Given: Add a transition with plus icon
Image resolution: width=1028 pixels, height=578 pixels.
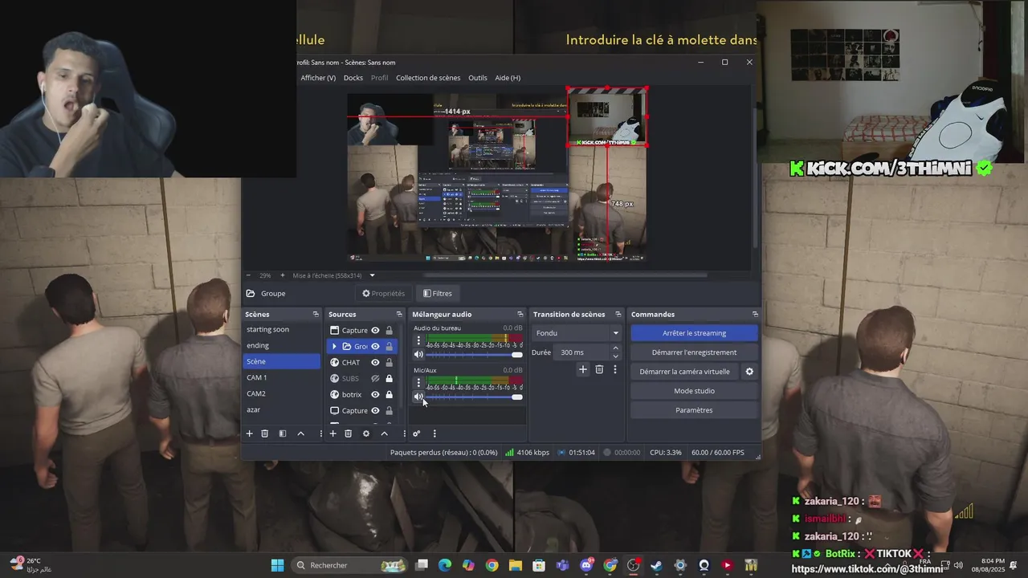Looking at the screenshot, I should [x=583, y=369].
